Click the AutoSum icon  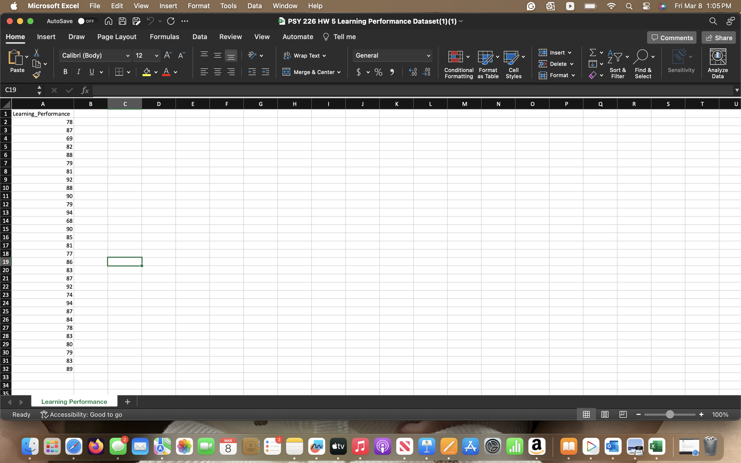[x=593, y=52]
